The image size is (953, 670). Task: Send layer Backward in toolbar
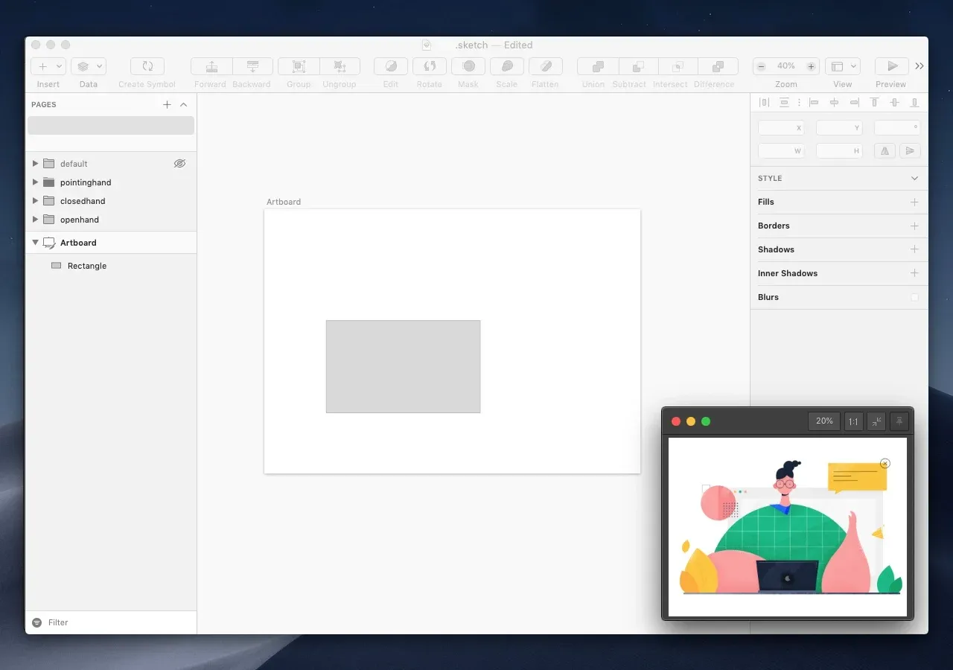point(252,66)
